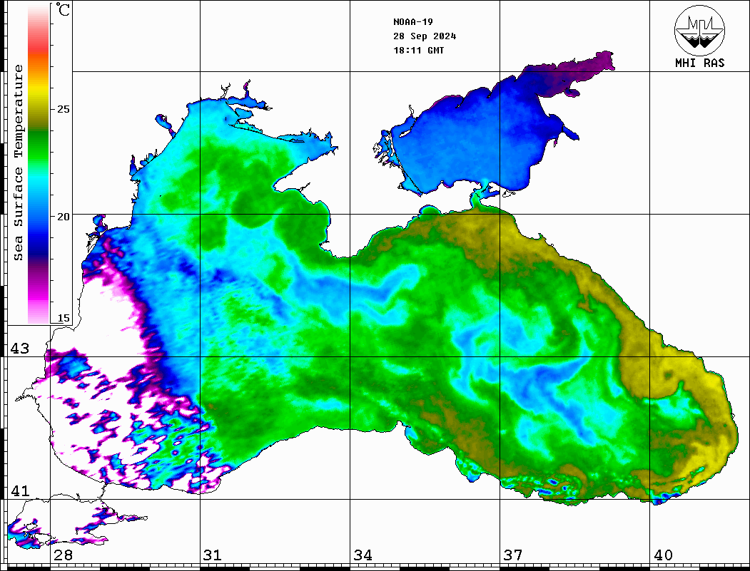Click the 15 tick label on the scale

click(63, 318)
